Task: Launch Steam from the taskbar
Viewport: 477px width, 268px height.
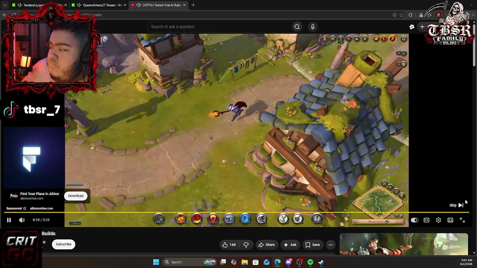Action: point(321,262)
